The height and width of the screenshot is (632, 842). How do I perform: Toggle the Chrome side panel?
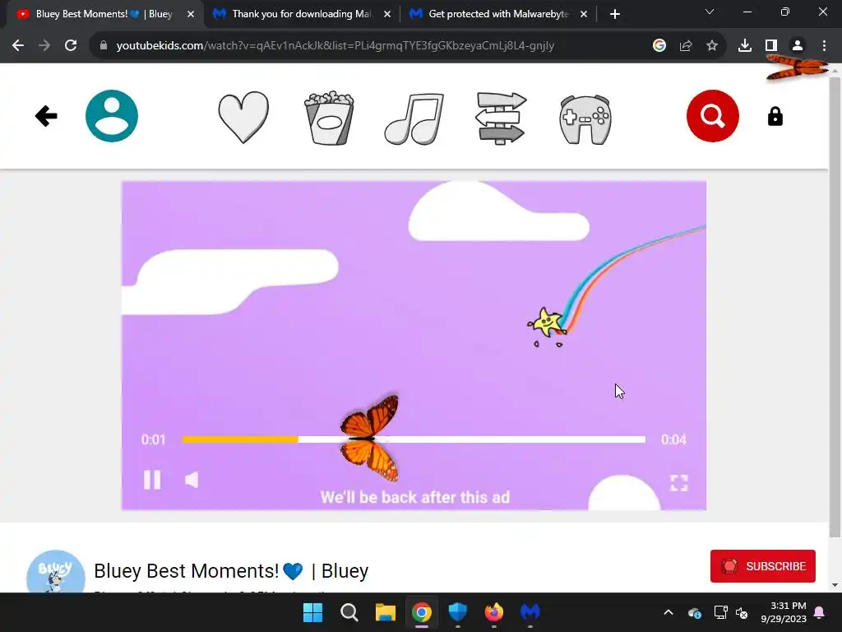771,46
